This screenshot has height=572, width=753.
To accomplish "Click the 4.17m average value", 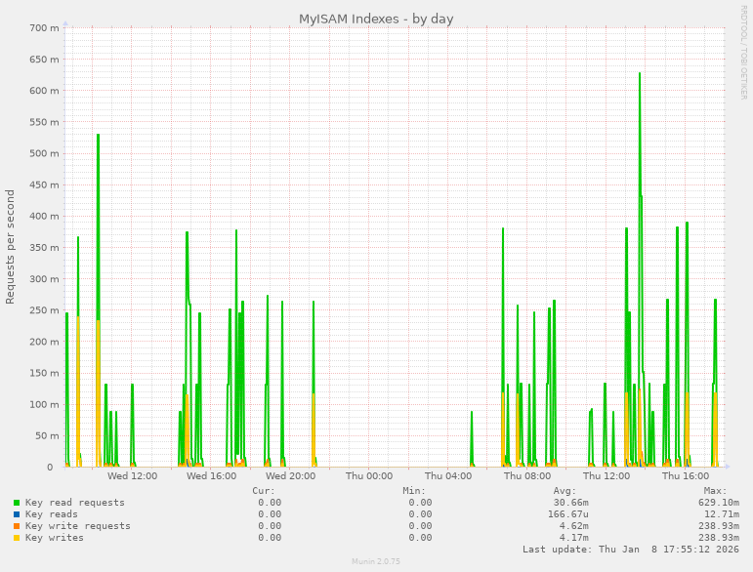I will pos(574,538).
